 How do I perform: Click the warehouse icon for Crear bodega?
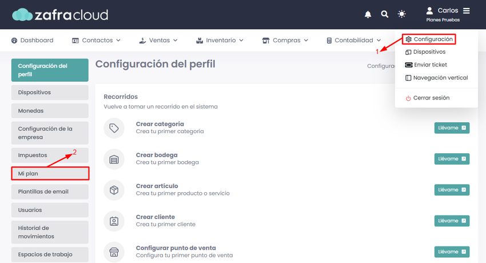point(114,159)
